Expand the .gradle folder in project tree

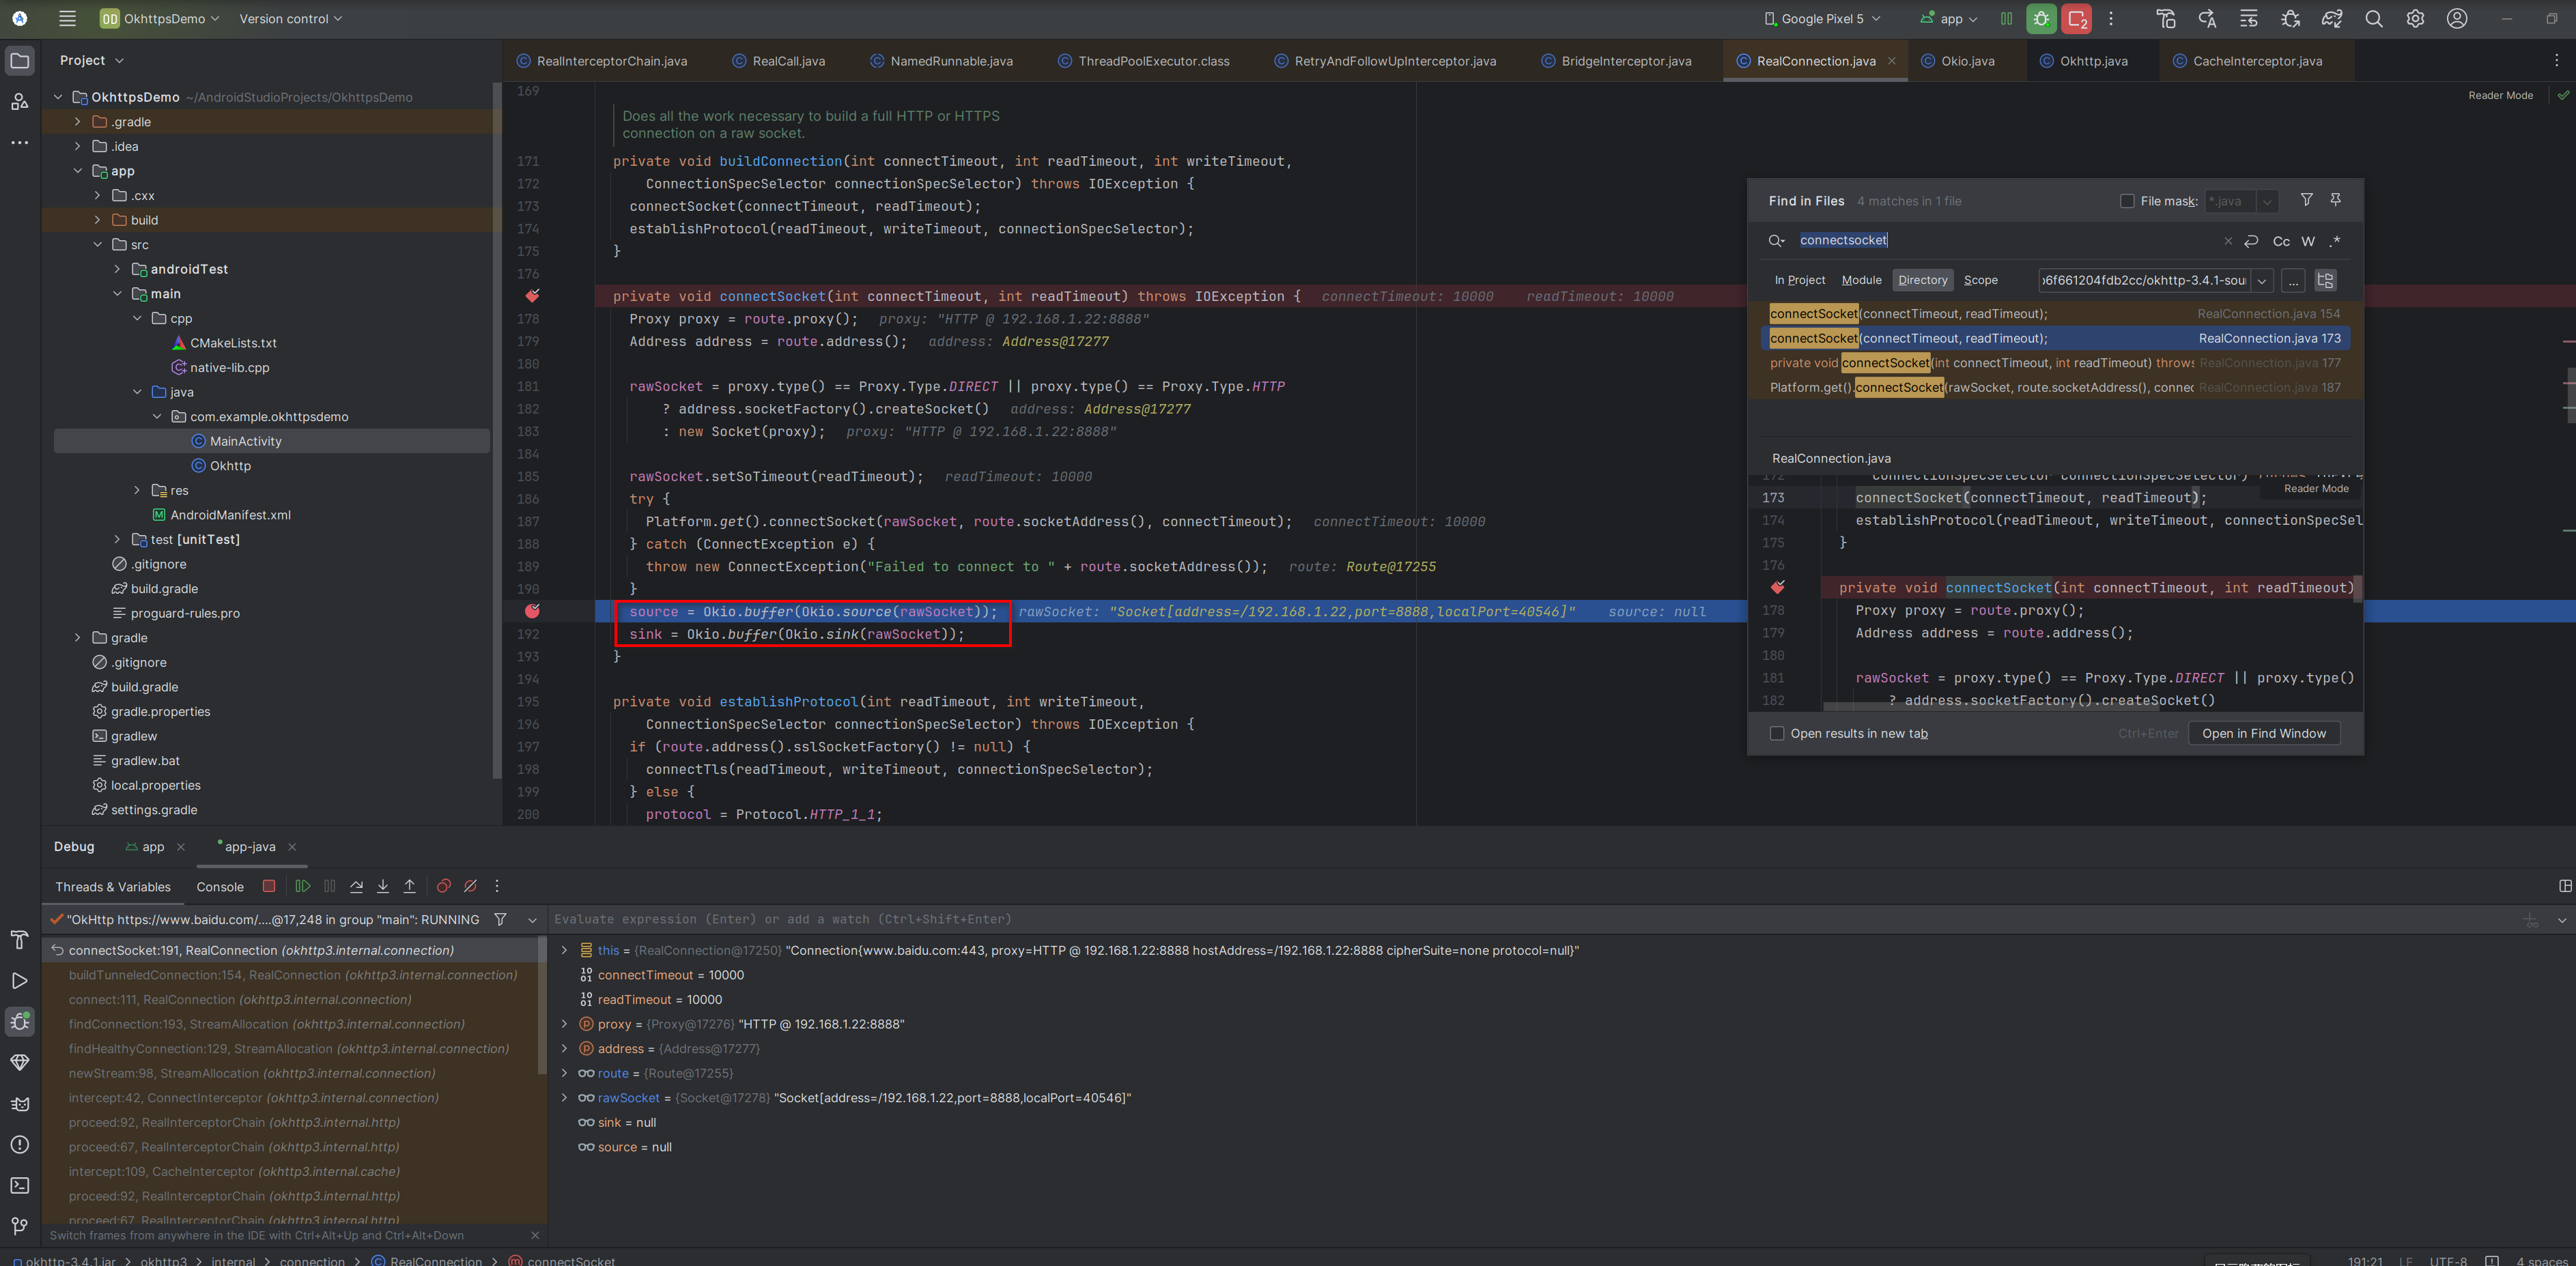[78, 122]
